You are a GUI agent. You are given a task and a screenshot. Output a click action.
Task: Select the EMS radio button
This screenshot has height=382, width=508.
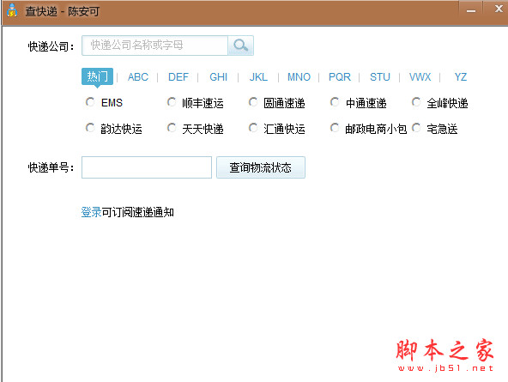point(90,102)
